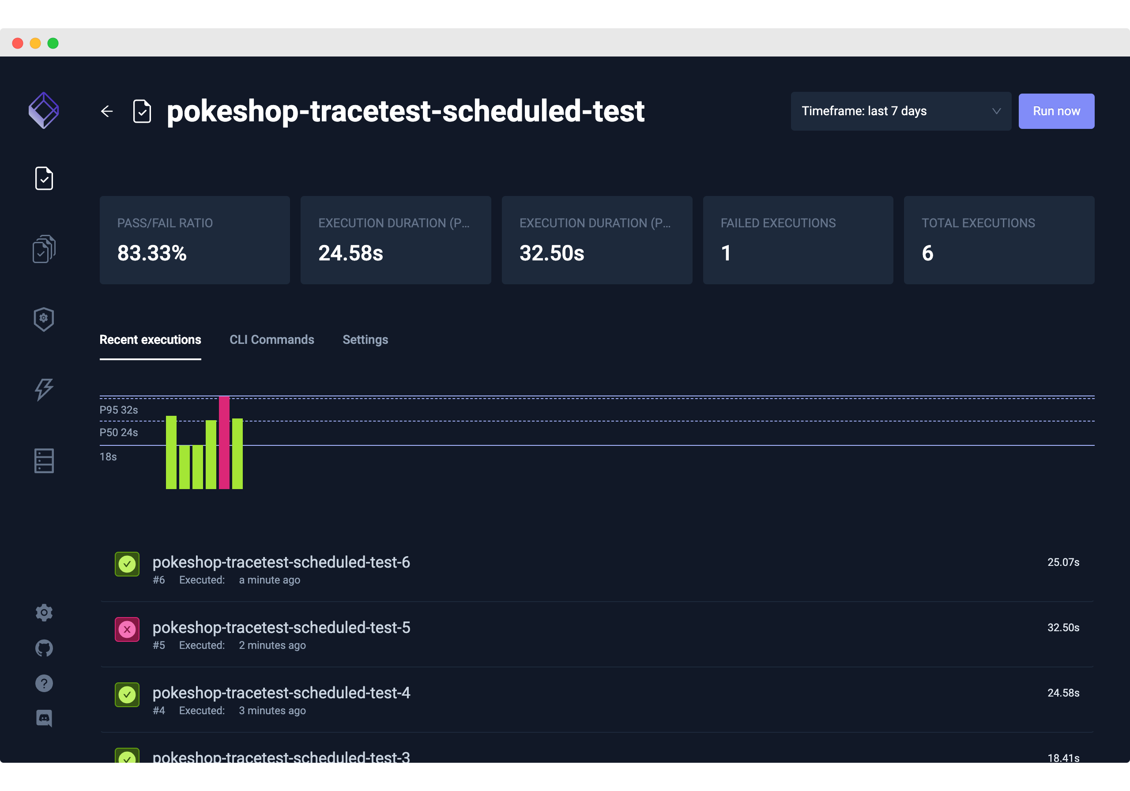Click the failing status icon on test-5
This screenshot has width=1130, height=791.
pyautogui.click(x=127, y=629)
